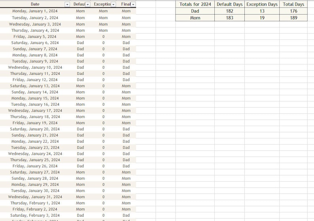Select the Exception cell for January 18, 2024
The height and width of the screenshot is (221, 314).
coord(103,117)
